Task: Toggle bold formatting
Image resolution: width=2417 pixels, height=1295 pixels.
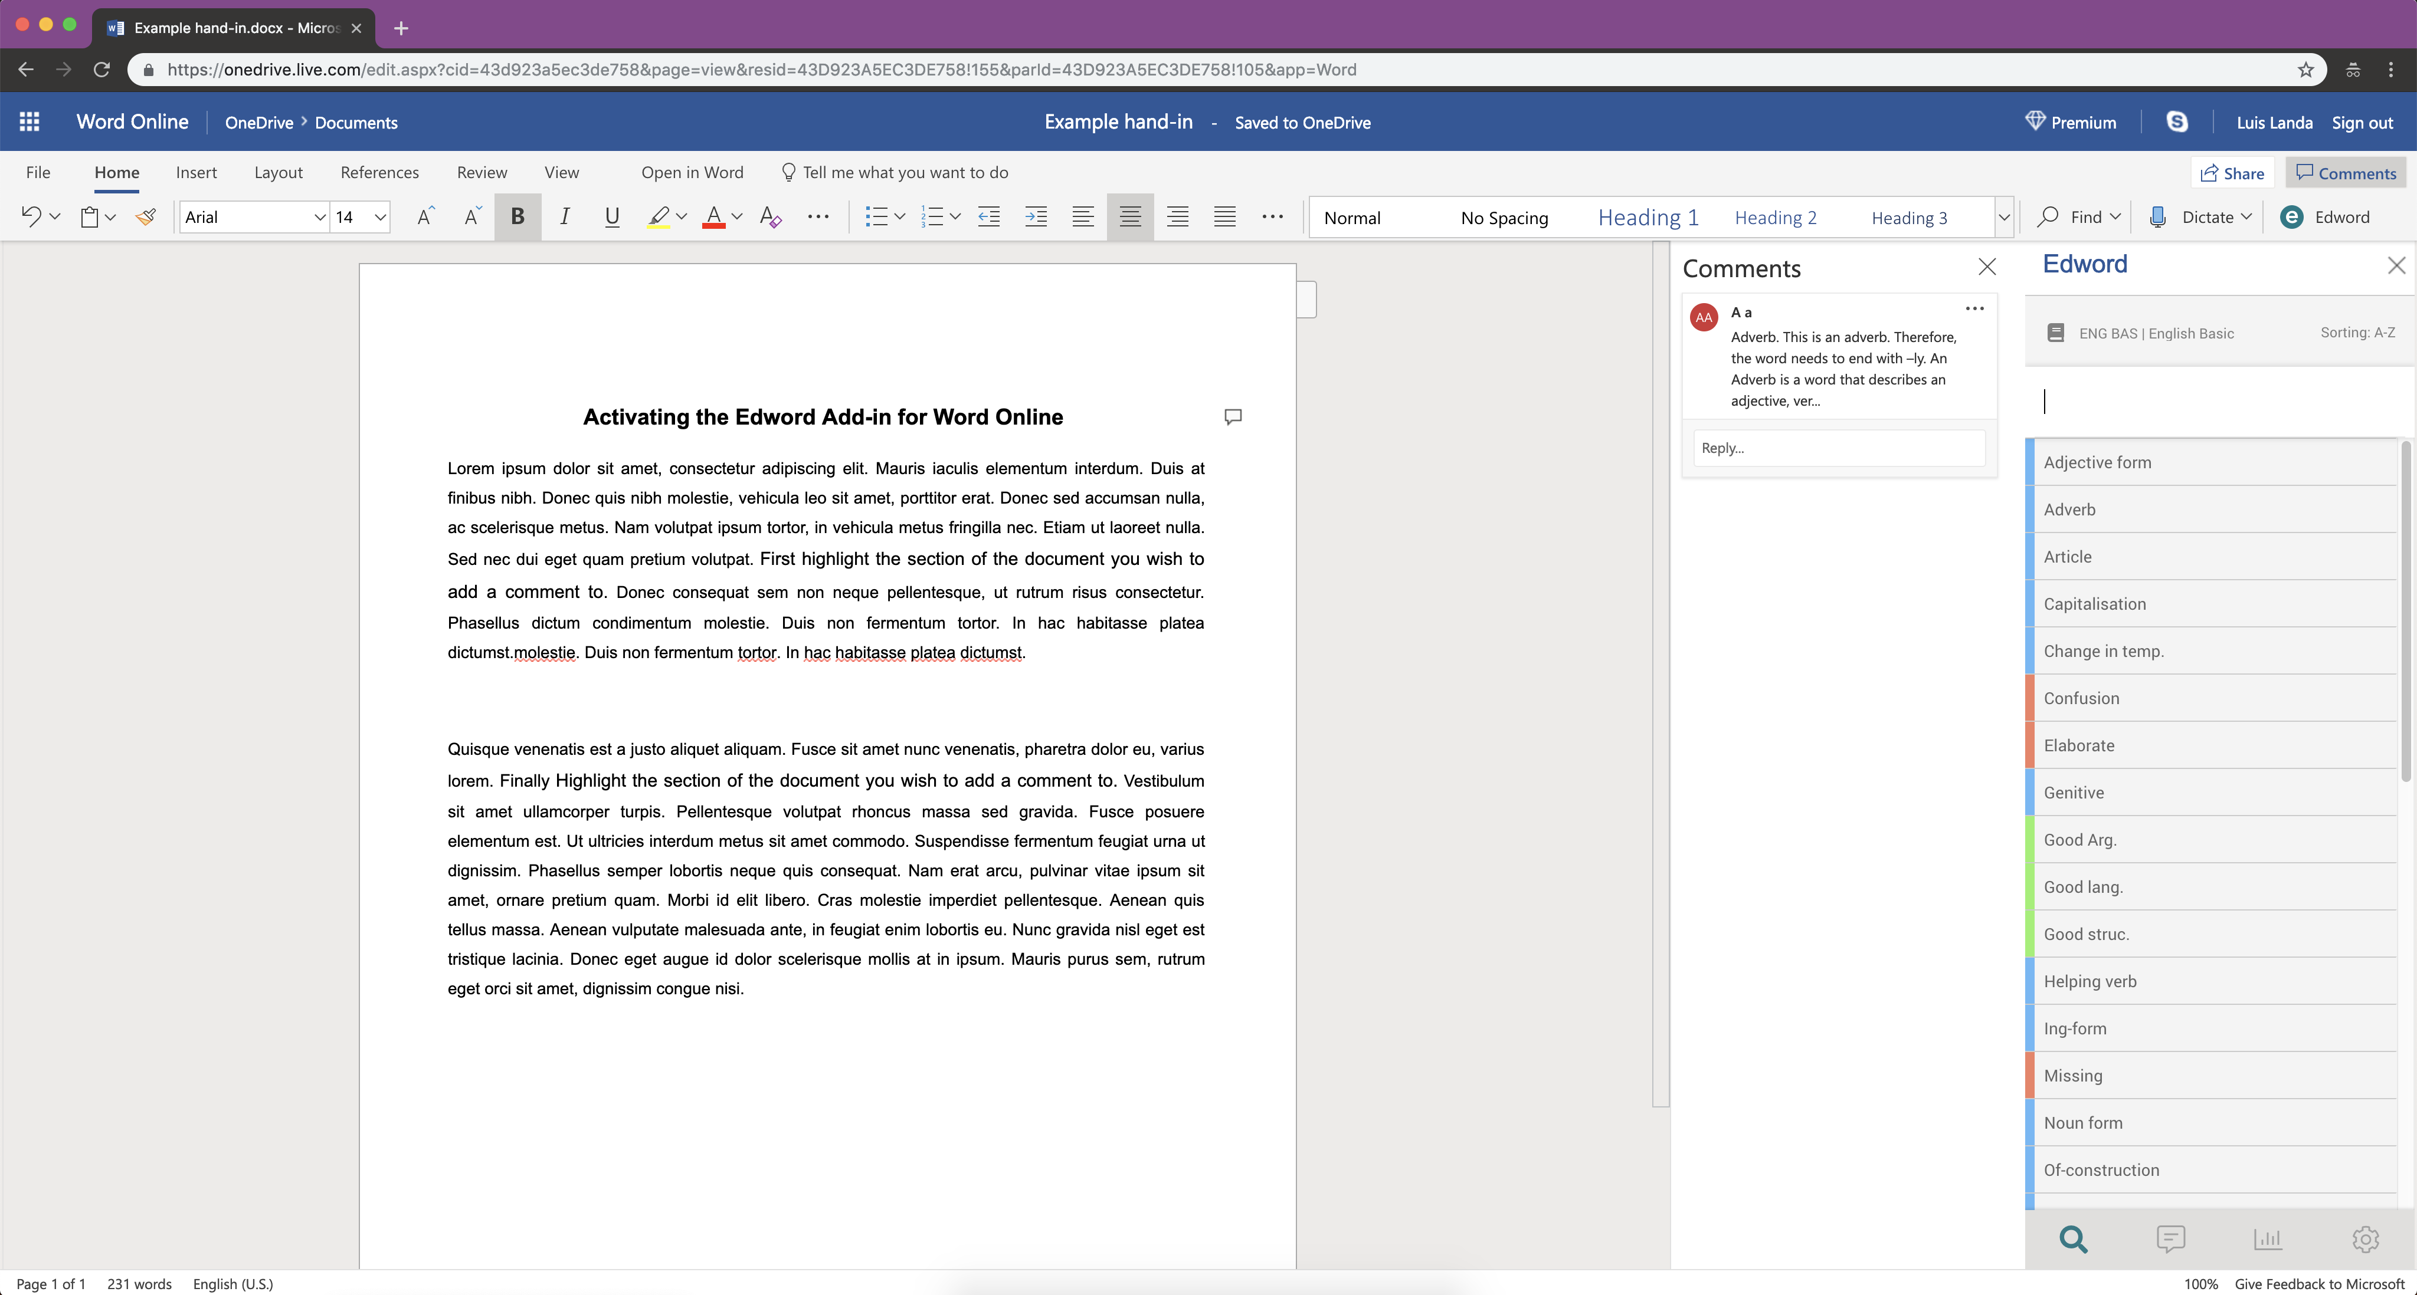Action: coord(517,216)
